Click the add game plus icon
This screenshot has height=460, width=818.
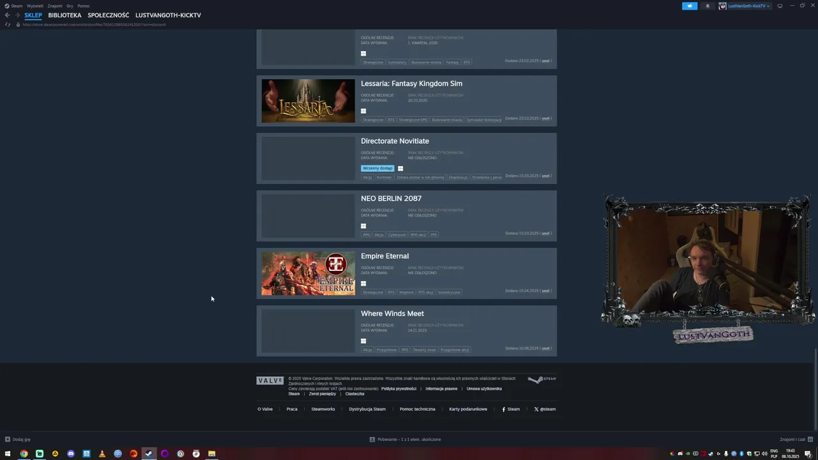pyautogui.click(x=8, y=440)
